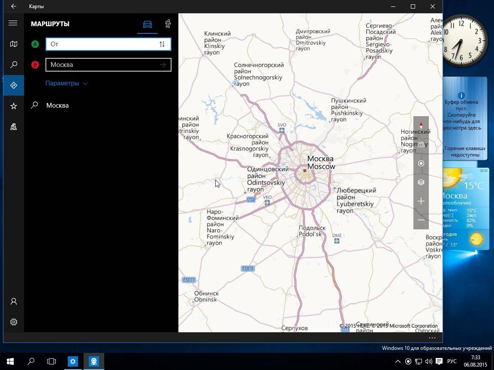Open the Map view in sidebar
494x370 pixels.
14,44
